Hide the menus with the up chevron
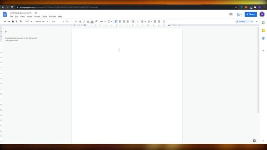The image size is (267, 150). 257,22
